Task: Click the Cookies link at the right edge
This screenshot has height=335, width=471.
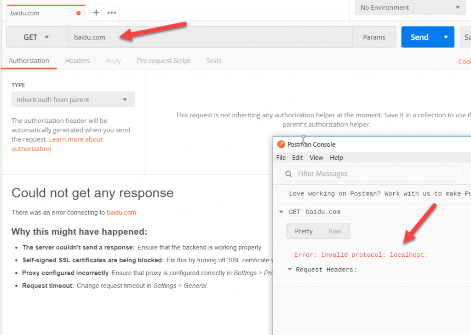Action: 465,61
